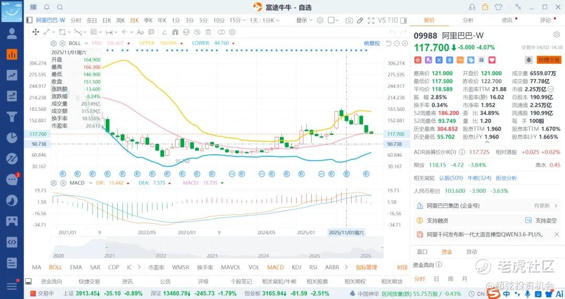
Task: Expand the line drawing tool dropdown arrow
Action: (x=54, y=32)
